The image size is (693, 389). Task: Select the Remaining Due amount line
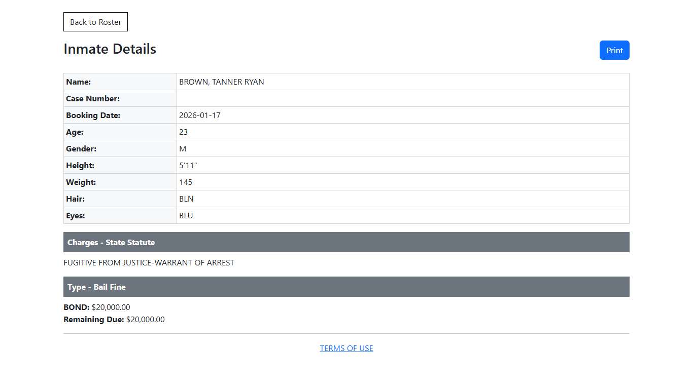coord(114,320)
